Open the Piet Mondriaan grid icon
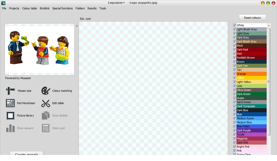This screenshot has width=277, height=161. pyautogui.click(x=10, y=103)
